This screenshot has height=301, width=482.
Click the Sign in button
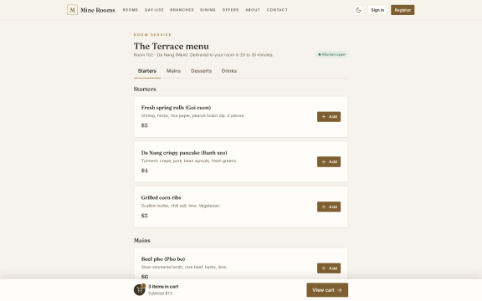click(377, 10)
